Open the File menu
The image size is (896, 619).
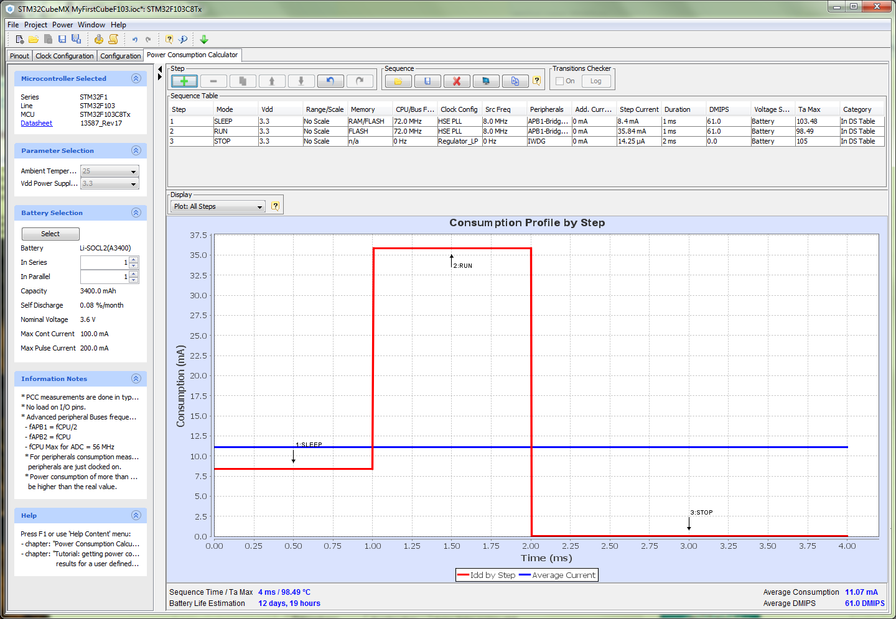(13, 25)
